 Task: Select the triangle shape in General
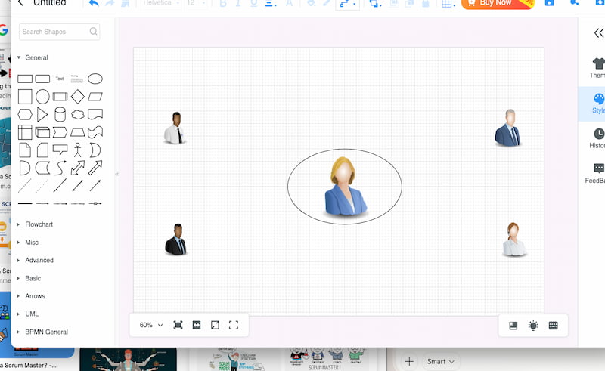pos(42,114)
